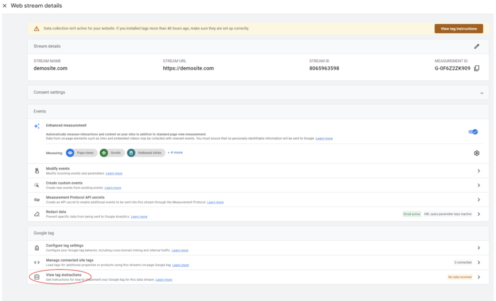Click the View tag instructions orange button
The width and height of the screenshot is (496, 301).
coord(459,29)
